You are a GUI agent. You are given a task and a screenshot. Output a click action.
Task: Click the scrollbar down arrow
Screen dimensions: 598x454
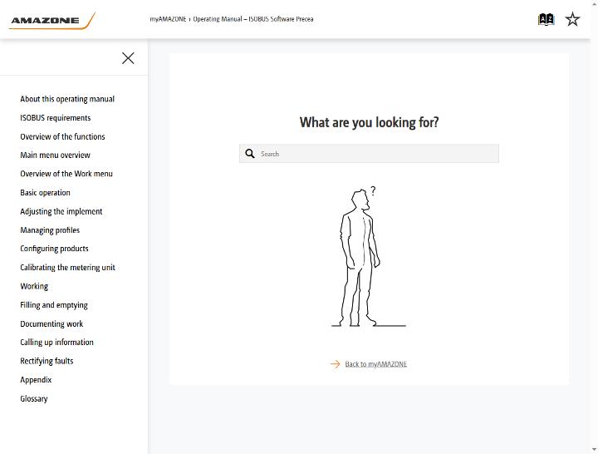coord(594,450)
